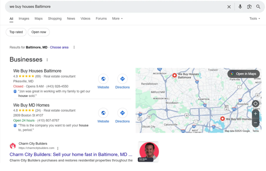Image resolution: width=266 pixels, height=171 pixels.
Task: Switch to the Images tab
Action: pyautogui.click(x=24, y=19)
